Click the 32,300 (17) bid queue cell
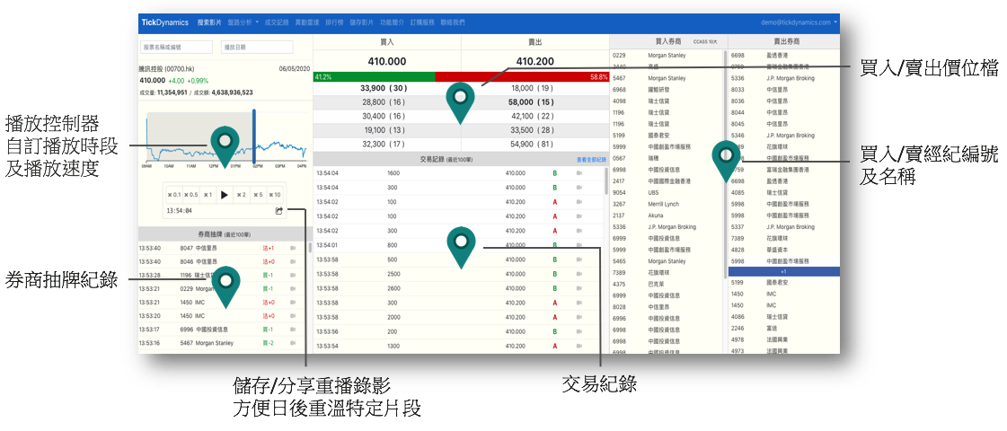 [386, 144]
